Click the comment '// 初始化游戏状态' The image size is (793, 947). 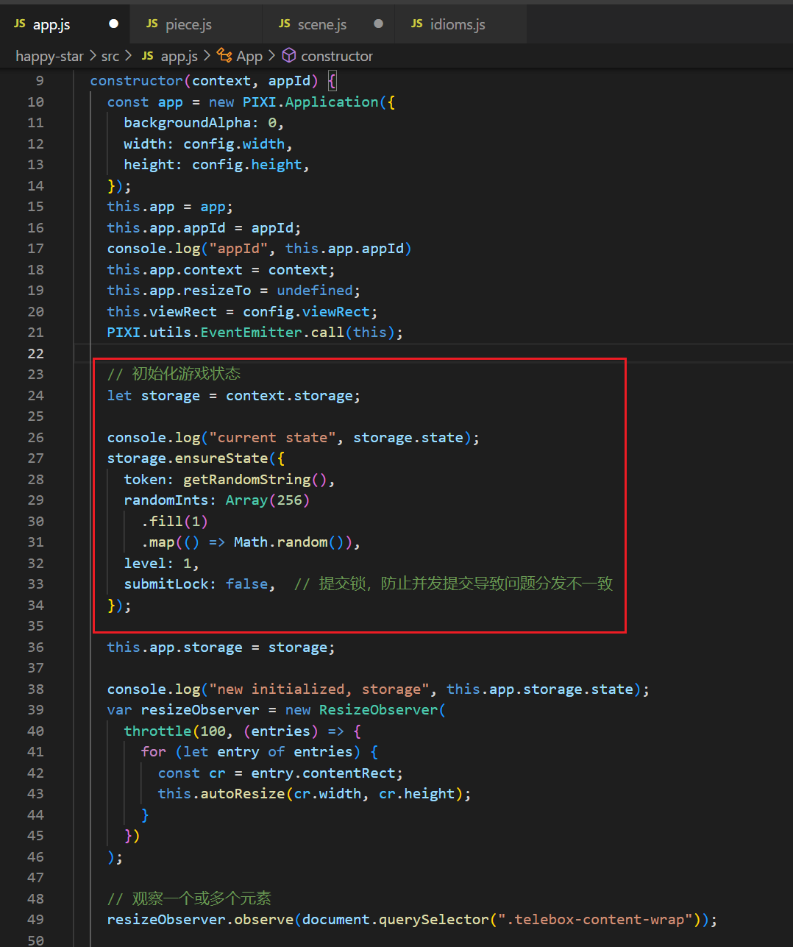174,374
